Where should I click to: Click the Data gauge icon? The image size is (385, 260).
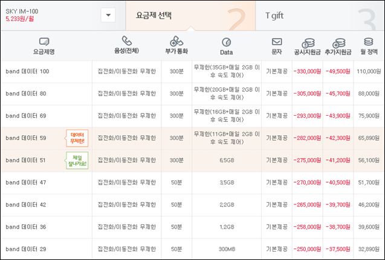point(226,42)
